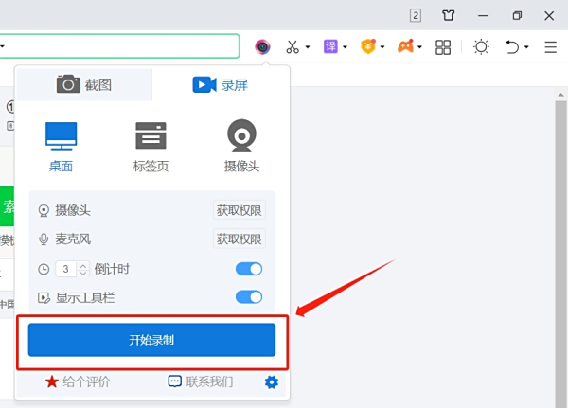Click the blue 开始录制 button

click(151, 340)
